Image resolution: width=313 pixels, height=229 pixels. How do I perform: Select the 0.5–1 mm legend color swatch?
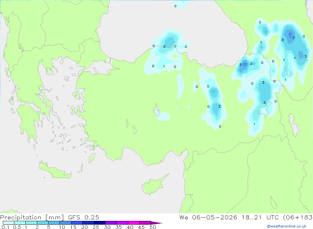pyautogui.click(x=20, y=223)
